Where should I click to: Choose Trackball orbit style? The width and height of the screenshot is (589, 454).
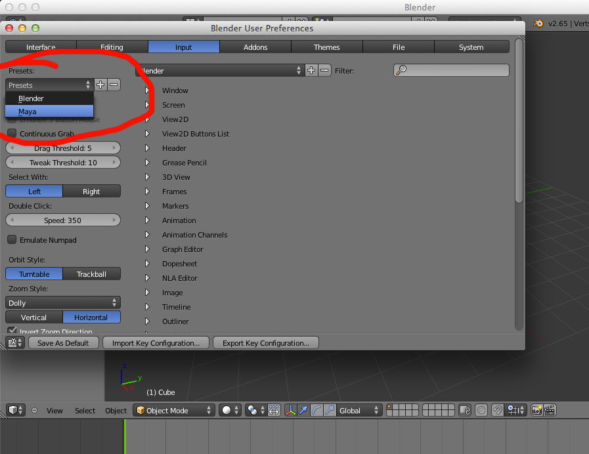(92, 274)
